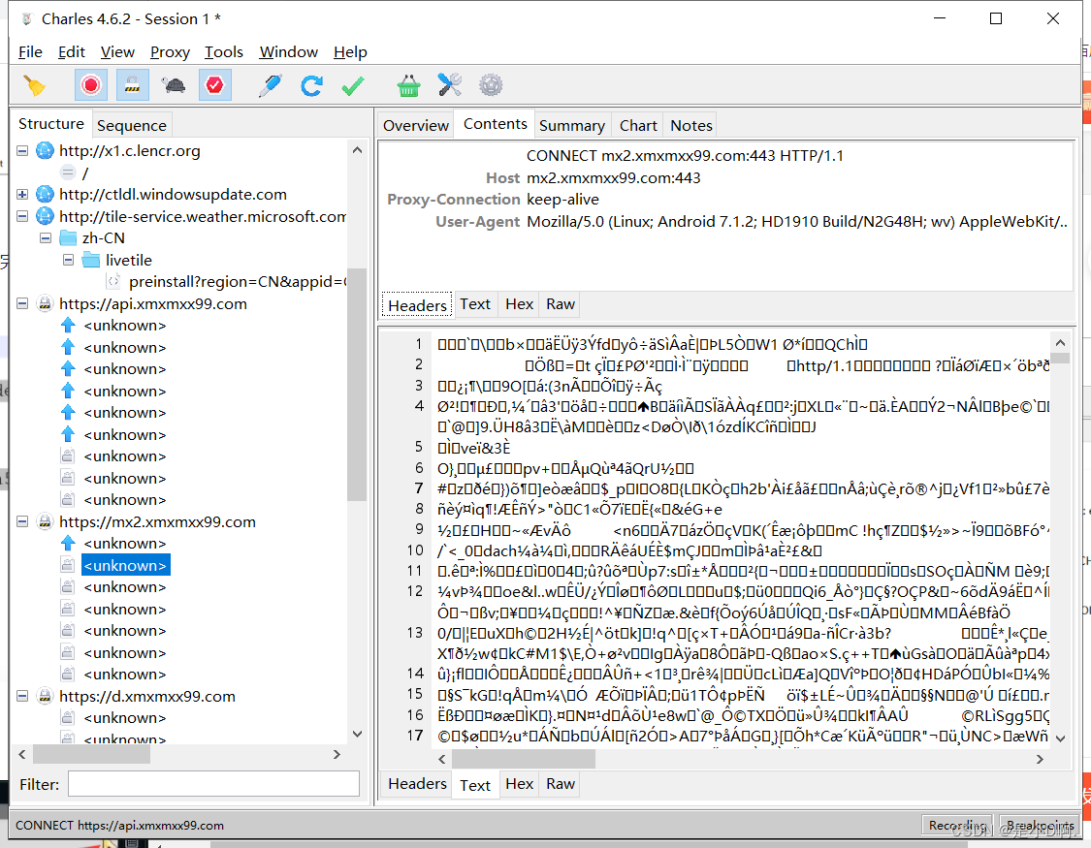Click the Validate green checkmark icon

coord(353,85)
